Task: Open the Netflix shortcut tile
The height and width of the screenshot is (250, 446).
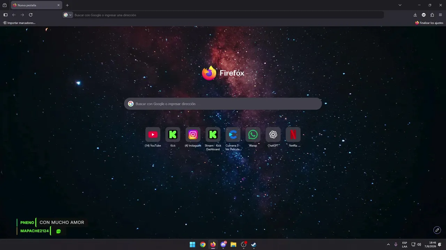Action: pyautogui.click(x=293, y=134)
